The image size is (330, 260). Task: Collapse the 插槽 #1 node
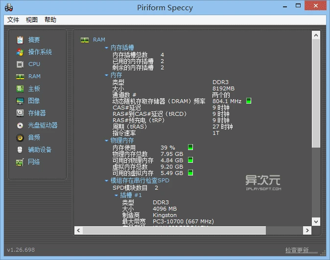click(116, 195)
